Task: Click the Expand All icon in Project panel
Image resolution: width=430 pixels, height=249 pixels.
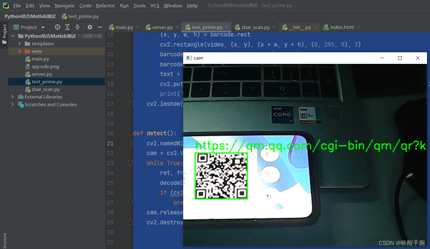Action: 67,27
